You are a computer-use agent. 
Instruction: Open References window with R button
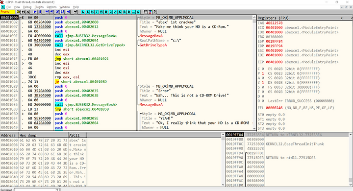tap(129, 12)
